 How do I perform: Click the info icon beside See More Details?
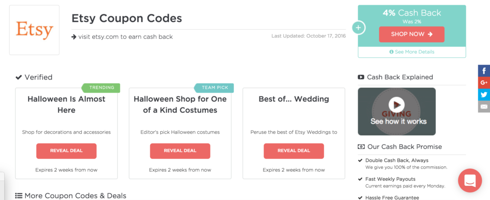391,52
